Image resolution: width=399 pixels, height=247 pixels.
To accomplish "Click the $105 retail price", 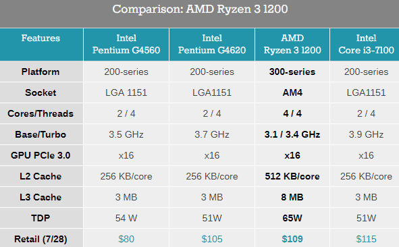I will pyautogui.click(x=212, y=239).
